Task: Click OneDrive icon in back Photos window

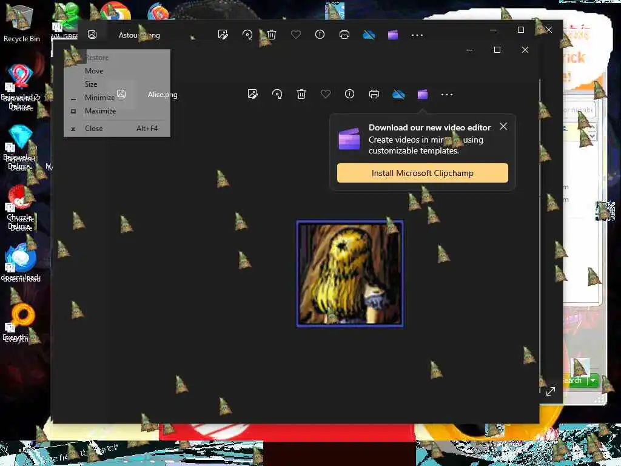Action: click(369, 35)
